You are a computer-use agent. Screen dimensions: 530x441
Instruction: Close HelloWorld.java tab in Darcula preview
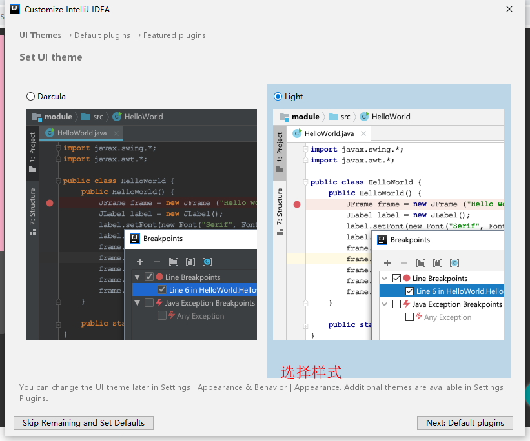(116, 133)
